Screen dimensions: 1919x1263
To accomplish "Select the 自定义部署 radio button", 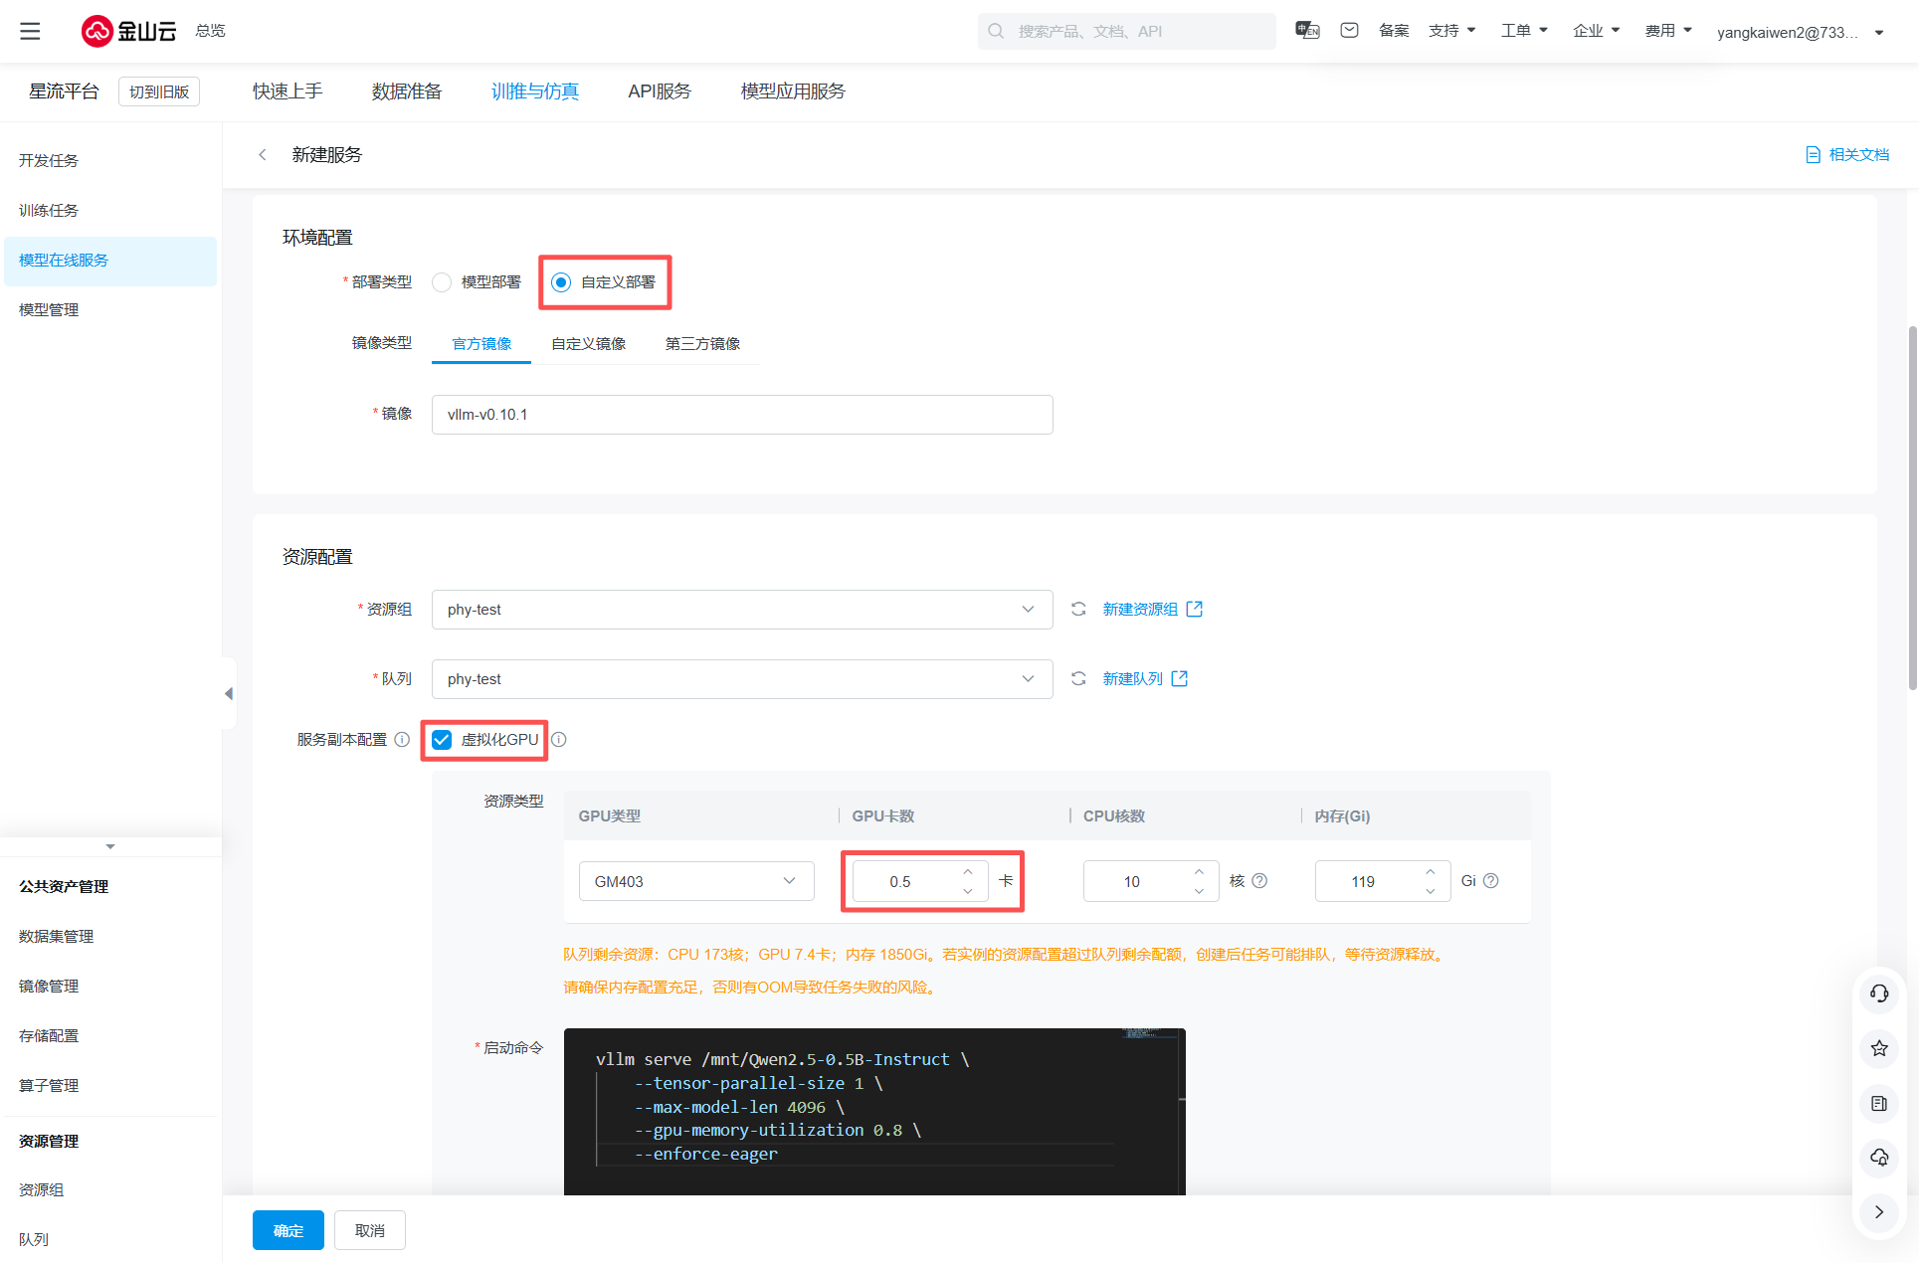I will click(x=561, y=282).
